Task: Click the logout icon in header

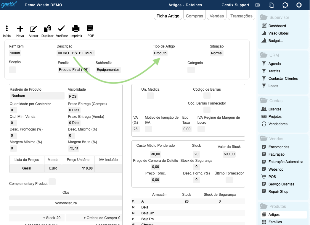Action: coord(258,5)
